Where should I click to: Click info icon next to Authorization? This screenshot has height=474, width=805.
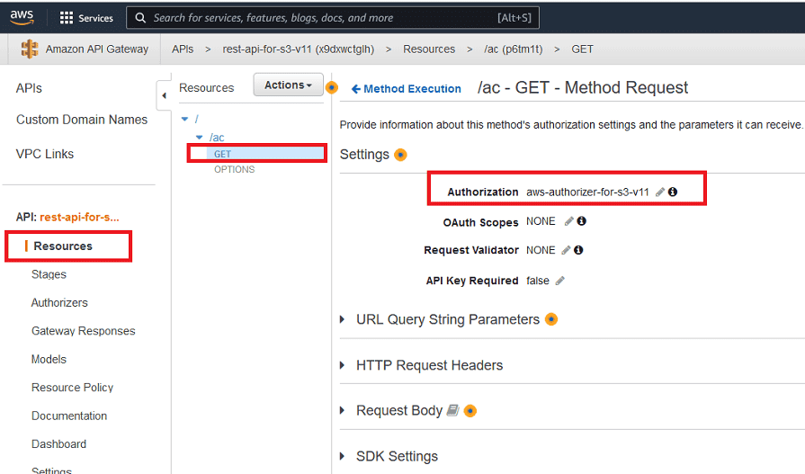tap(673, 192)
